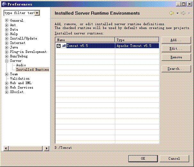Focus the type filter text field
Image resolution: width=194 pixels, height=167 pixels.
click(x=19, y=13)
